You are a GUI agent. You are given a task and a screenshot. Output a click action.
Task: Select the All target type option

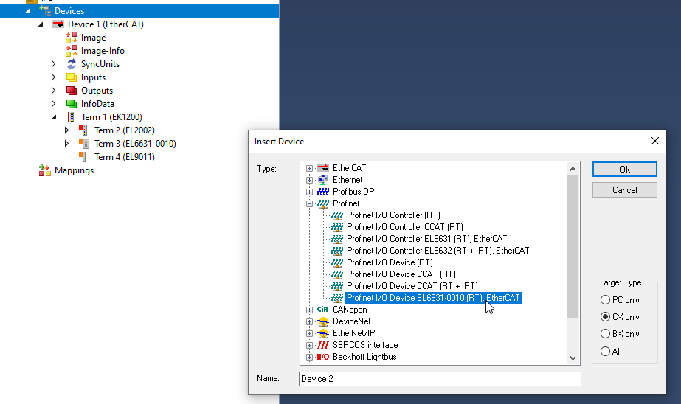click(x=606, y=352)
